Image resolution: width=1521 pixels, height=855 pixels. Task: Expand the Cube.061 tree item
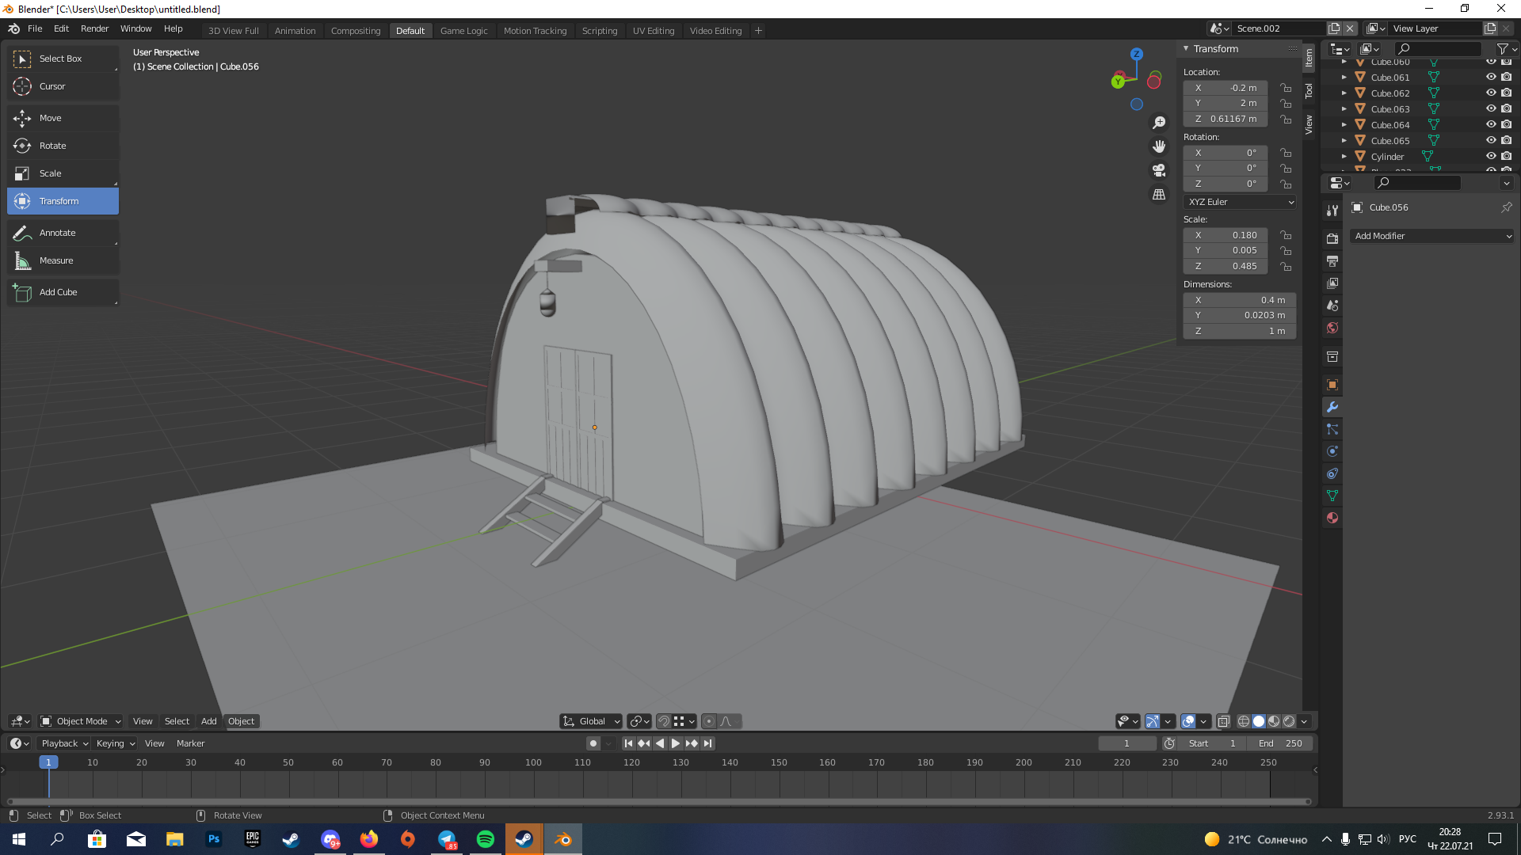1344,78
